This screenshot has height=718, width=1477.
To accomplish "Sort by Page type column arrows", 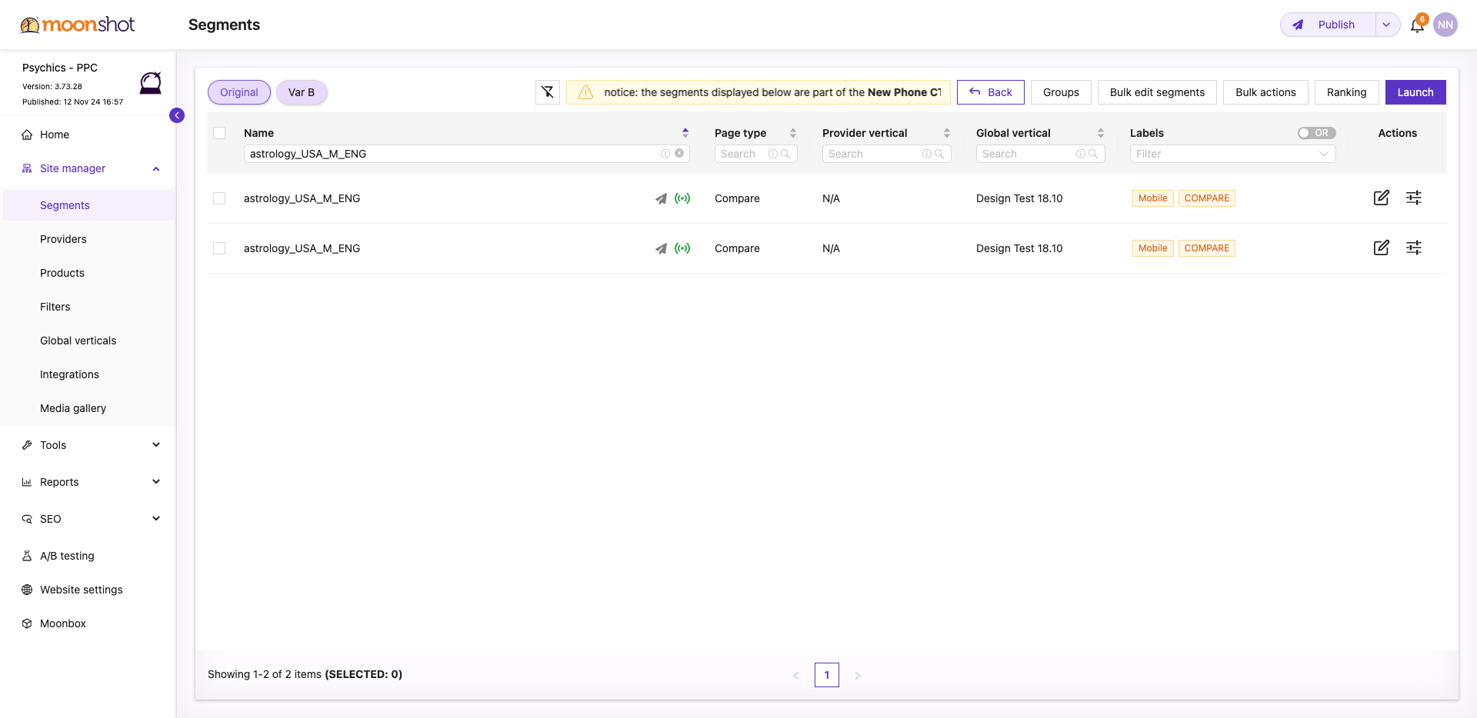I will point(793,133).
